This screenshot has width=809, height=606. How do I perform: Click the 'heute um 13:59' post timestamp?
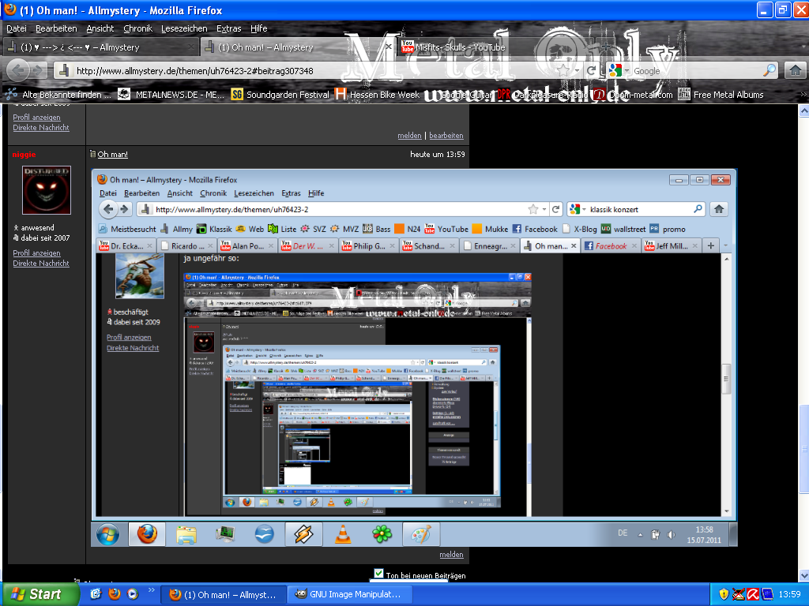438,154
